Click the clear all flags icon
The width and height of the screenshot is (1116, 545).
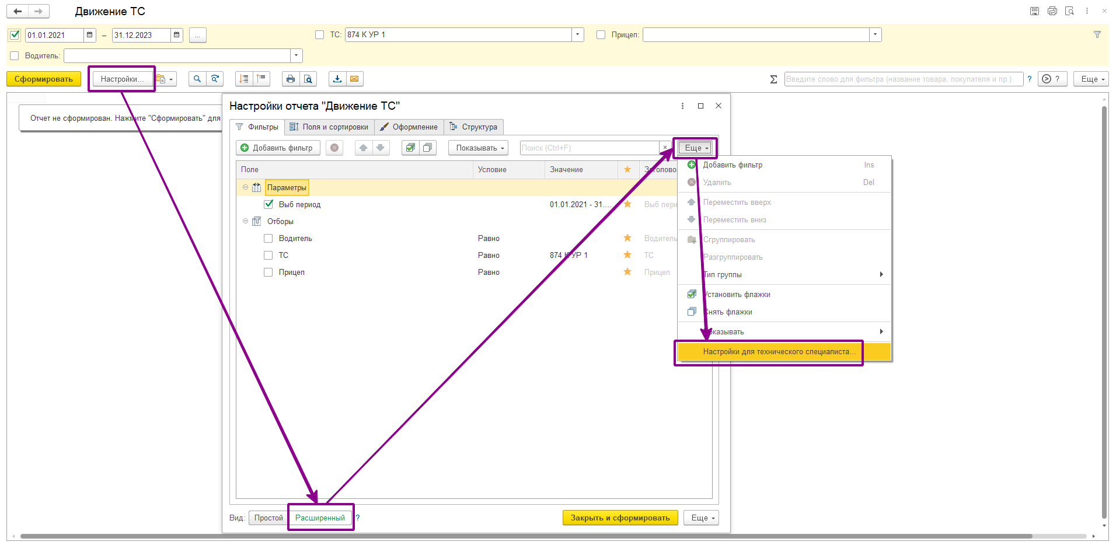click(427, 148)
